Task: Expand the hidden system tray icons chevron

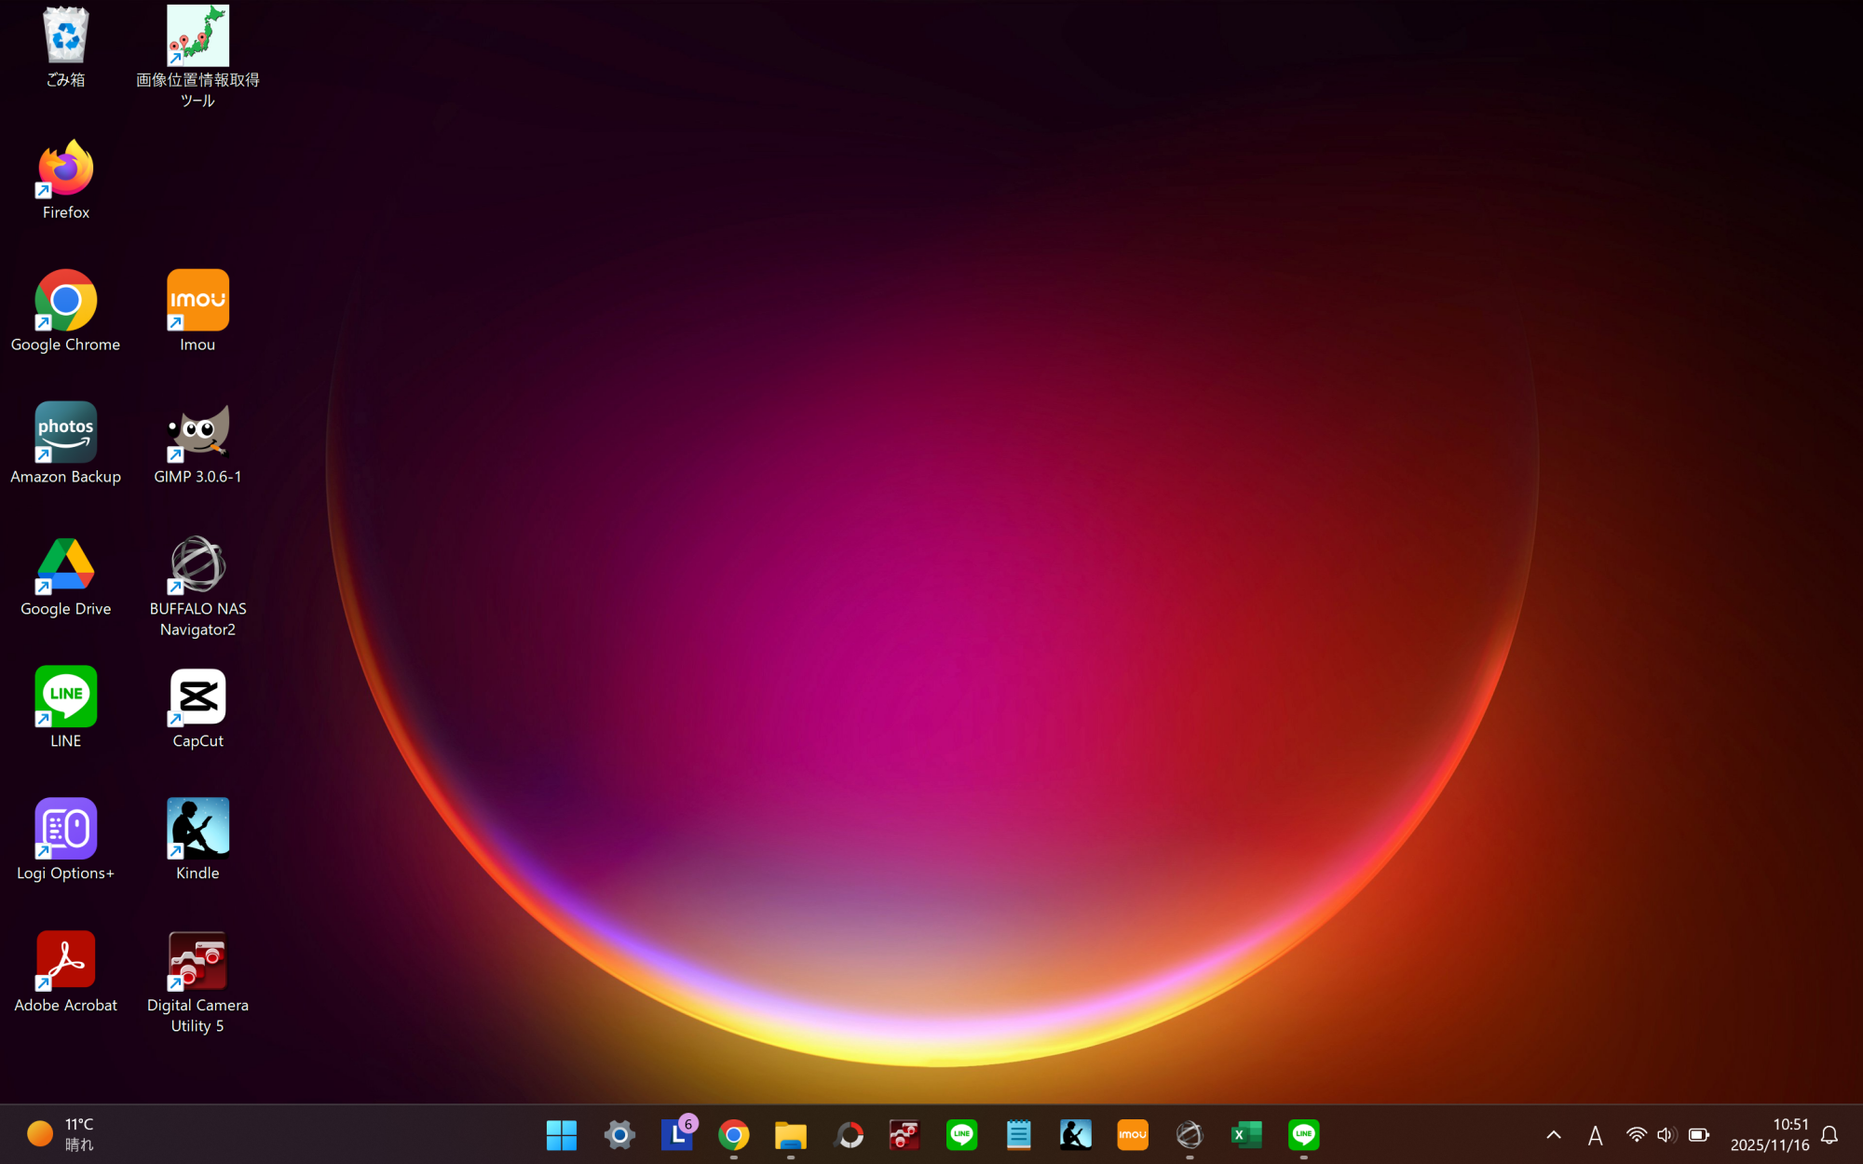Action: (x=1553, y=1134)
